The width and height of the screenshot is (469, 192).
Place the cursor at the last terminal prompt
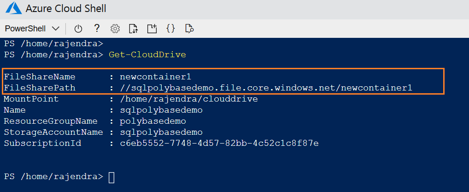(x=111, y=177)
